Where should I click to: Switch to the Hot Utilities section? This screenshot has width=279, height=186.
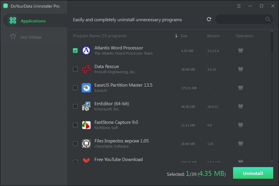coord(31,37)
